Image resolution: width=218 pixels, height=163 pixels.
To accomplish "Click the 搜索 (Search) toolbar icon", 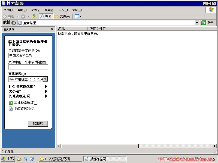I will click(45, 16).
